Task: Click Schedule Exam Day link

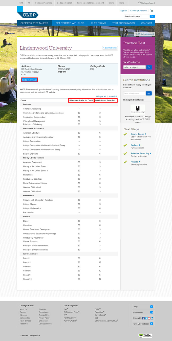Action: (x=141, y=154)
